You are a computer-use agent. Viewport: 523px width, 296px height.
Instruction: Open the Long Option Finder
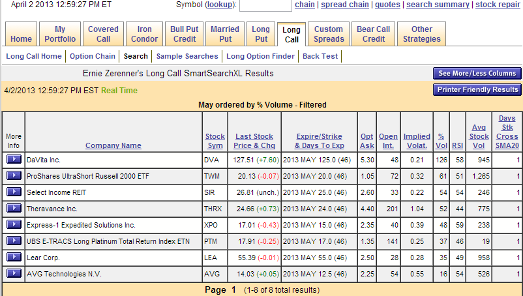[260, 56]
